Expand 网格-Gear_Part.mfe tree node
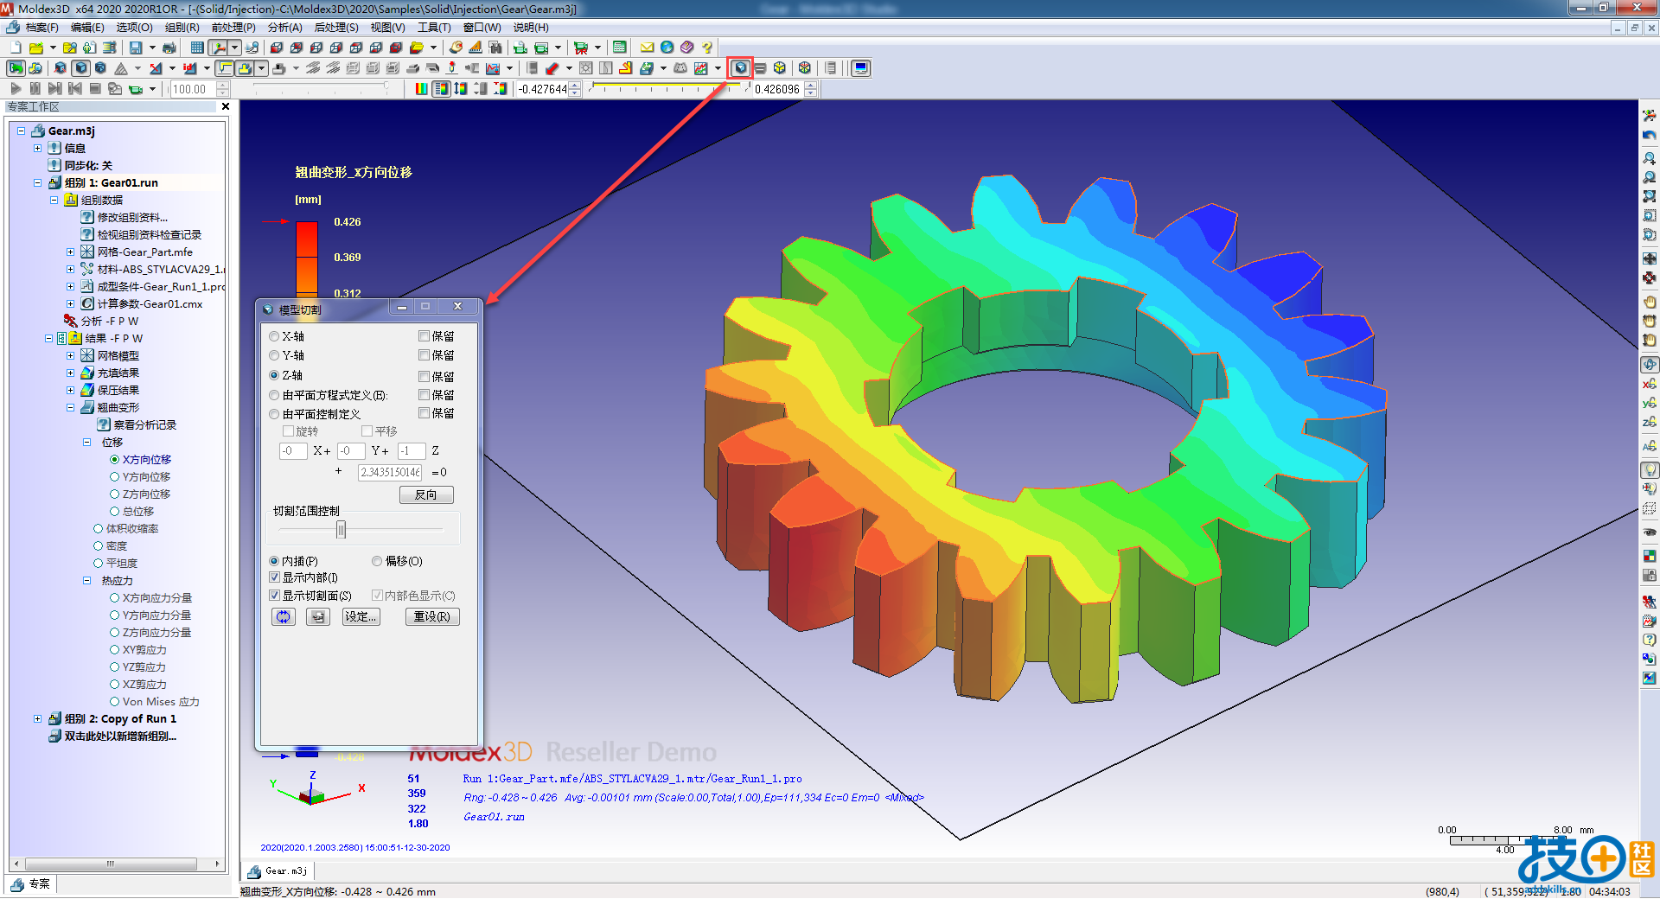 (70, 252)
